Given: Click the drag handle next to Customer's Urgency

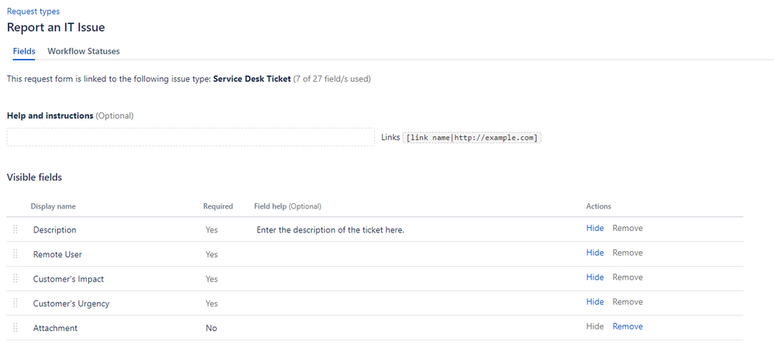Looking at the screenshot, I should (x=15, y=303).
